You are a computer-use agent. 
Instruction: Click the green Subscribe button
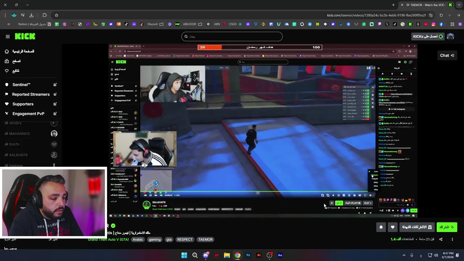447,227
